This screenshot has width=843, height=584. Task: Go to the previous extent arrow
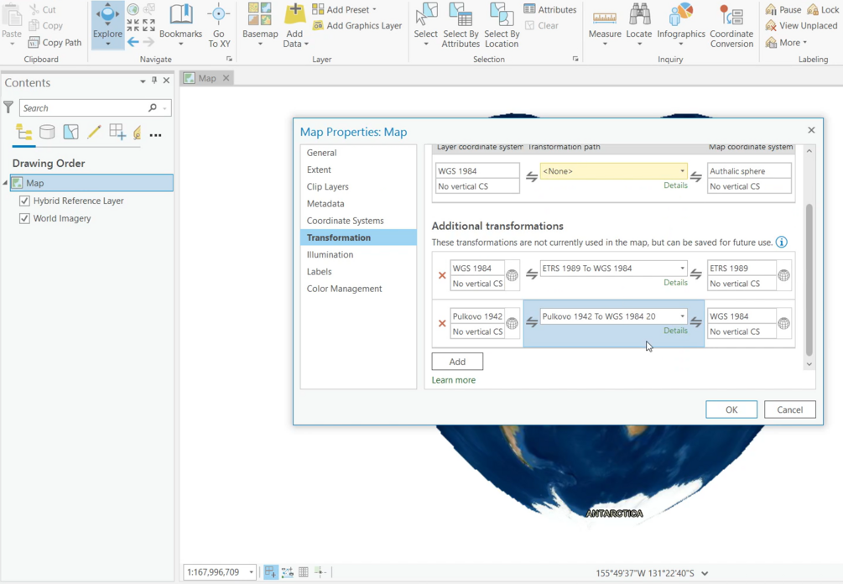point(133,41)
